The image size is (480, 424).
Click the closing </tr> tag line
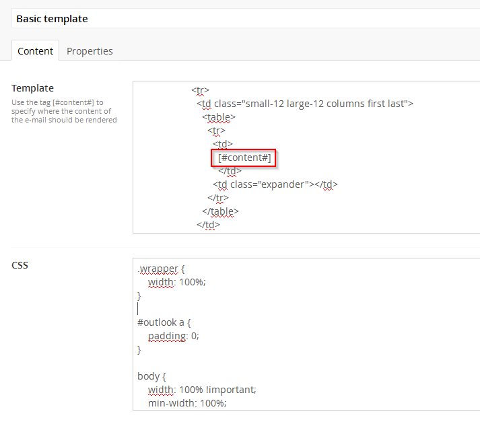pyautogui.click(x=217, y=198)
